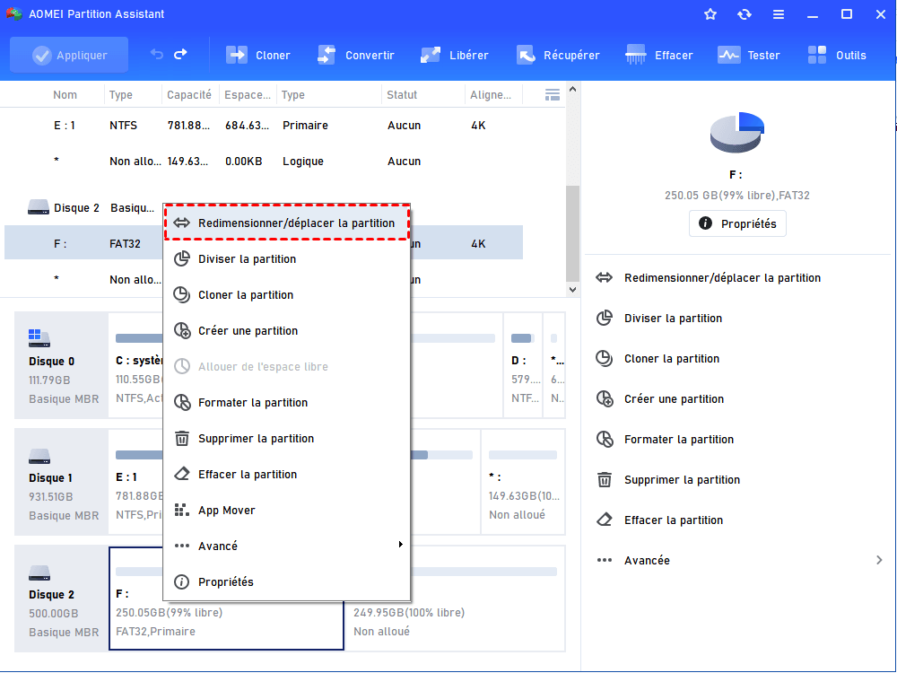The image size is (897, 673).
Task: Open the hamburger menu in title bar
Action: (x=779, y=14)
